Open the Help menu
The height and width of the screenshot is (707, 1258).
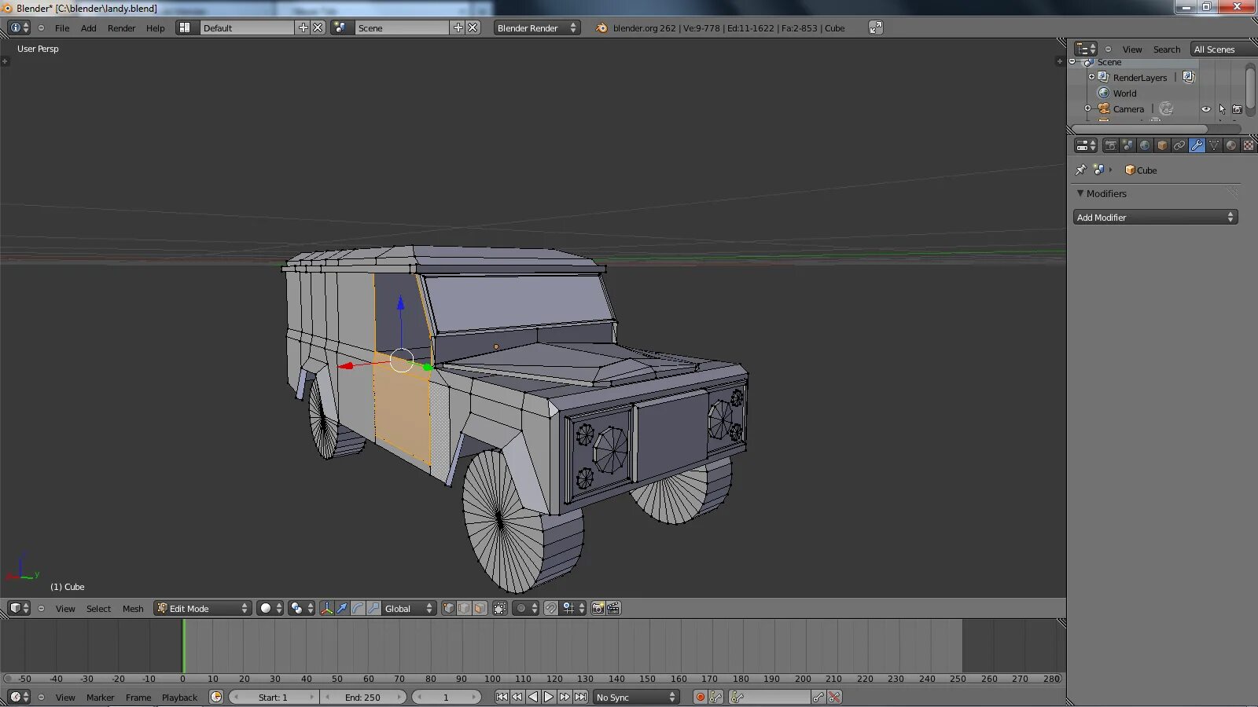tap(156, 28)
